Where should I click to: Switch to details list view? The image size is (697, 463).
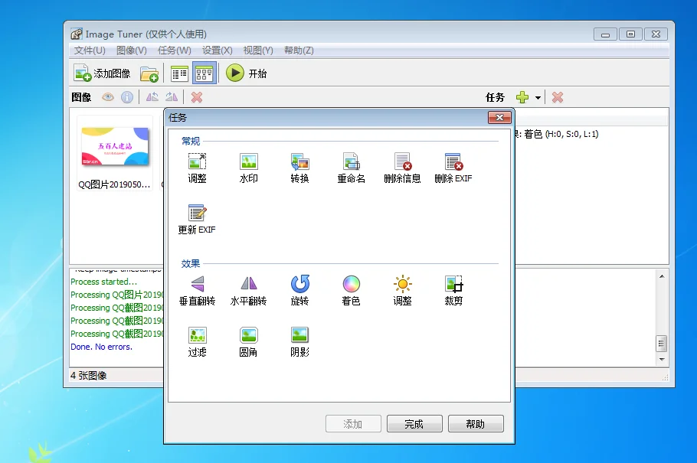coord(179,73)
